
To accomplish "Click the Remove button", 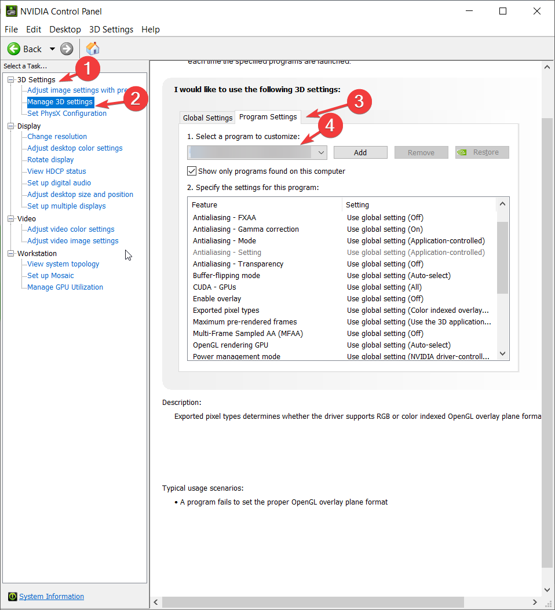I will [x=421, y=152].
